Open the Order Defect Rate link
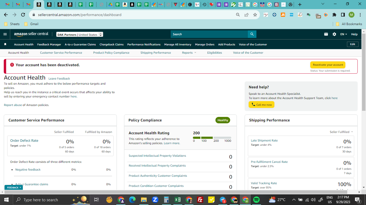This screenshot has height=205, width=366. pos(24,140)
